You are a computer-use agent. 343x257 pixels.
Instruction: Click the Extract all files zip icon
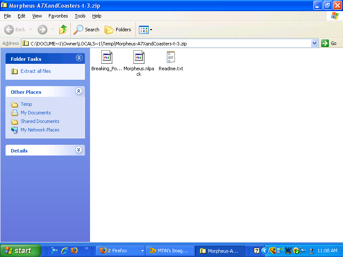coord(15,71)
